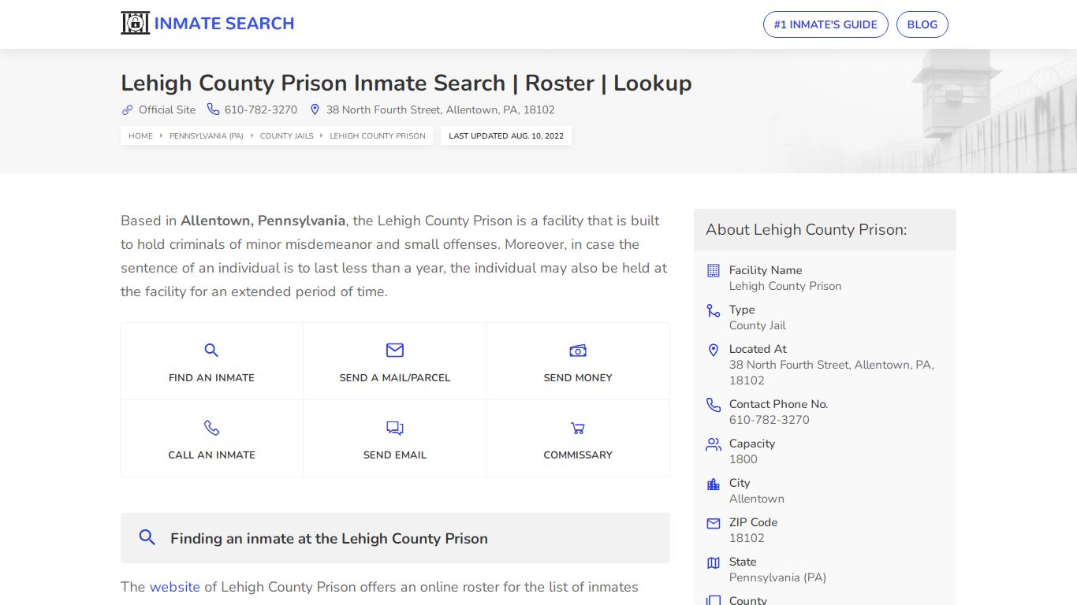The width and height of the screenshot is (1077, 605).
Task: Open the 38 North Fourth Street header address
Action: pos(441,109)
